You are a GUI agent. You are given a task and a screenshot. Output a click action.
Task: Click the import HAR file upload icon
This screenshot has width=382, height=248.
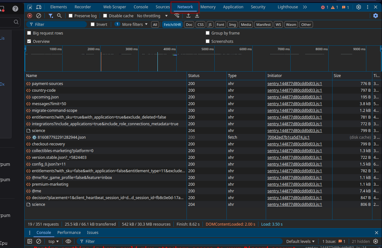(188, 16)
